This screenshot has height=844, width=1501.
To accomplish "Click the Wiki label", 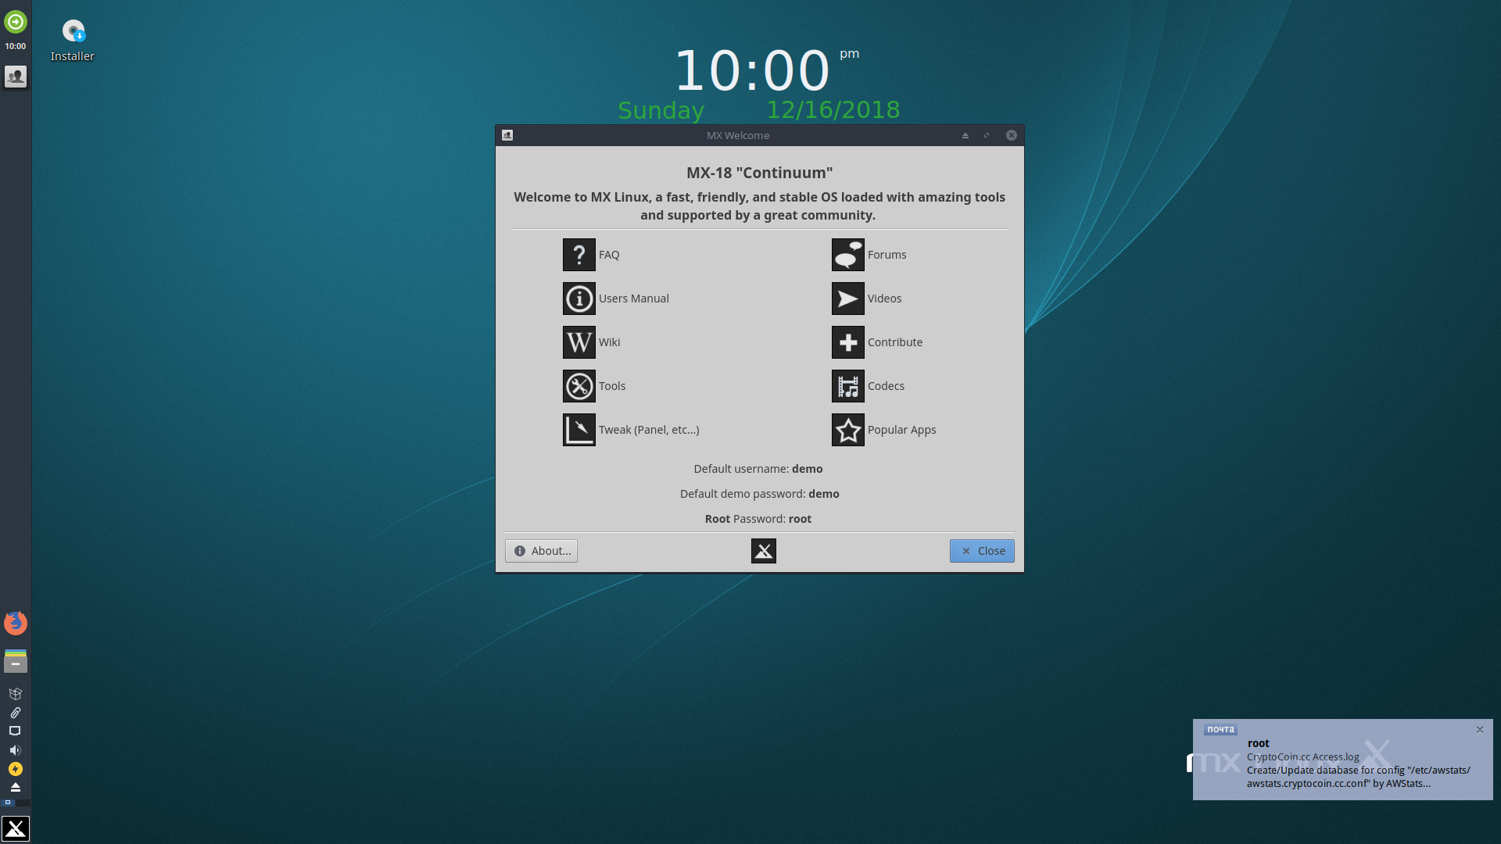I will click(x=610, y=342).
